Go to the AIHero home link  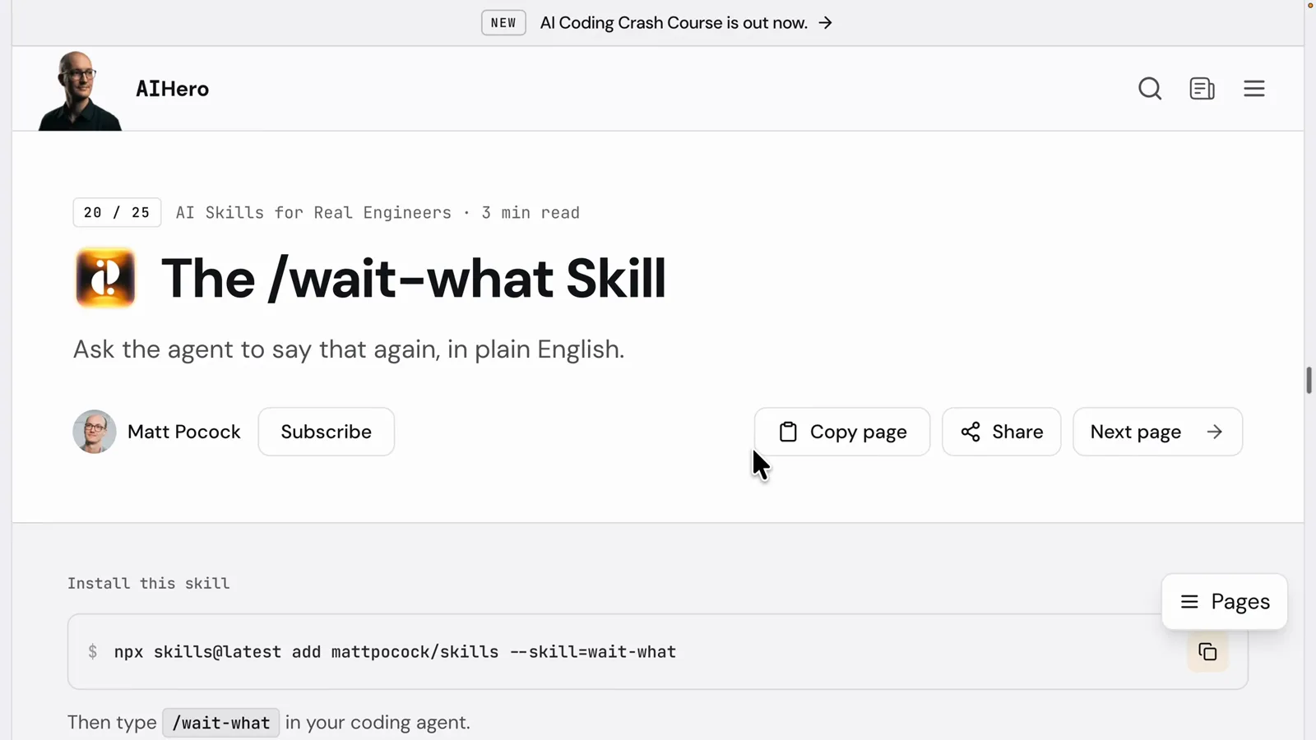(x=172, y=89)
